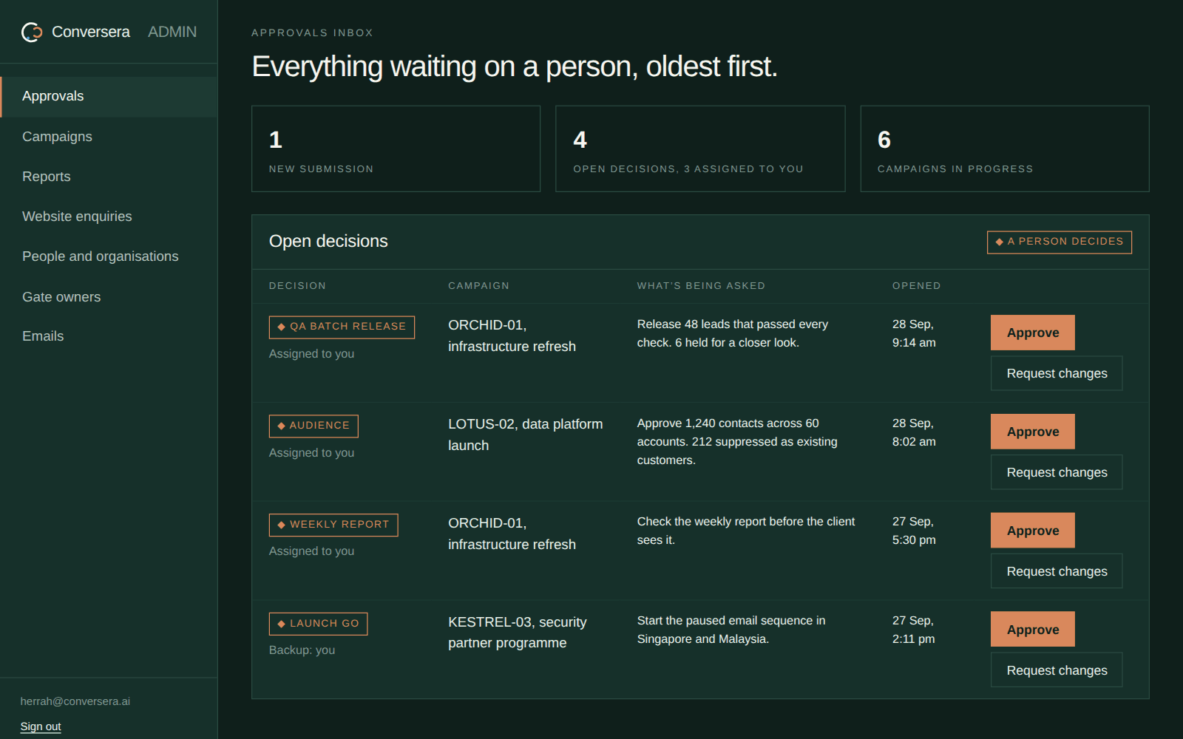The width and height of the screenshot is (1183, 739).
Task: Click the Weekly Report decision tag
Action: point(333,525)
